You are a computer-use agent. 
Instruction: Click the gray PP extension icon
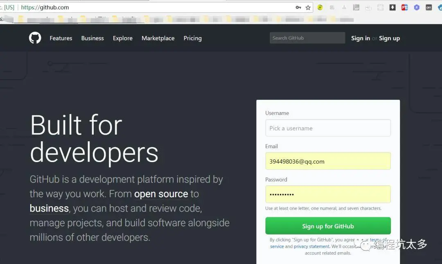coord(356,8)
